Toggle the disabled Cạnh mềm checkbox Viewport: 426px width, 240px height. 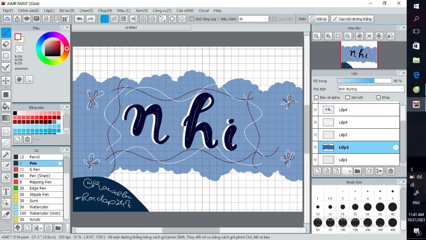pos(275,19)
